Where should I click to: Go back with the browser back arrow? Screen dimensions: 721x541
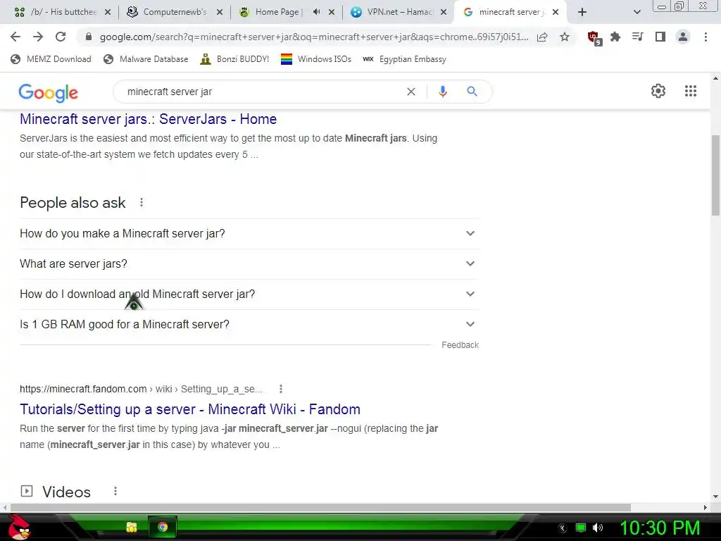click(x=15, y=37)
